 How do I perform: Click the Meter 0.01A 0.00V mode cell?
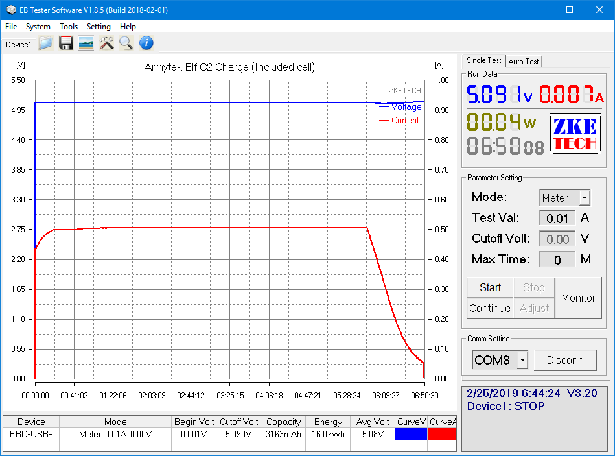(115, 434)
